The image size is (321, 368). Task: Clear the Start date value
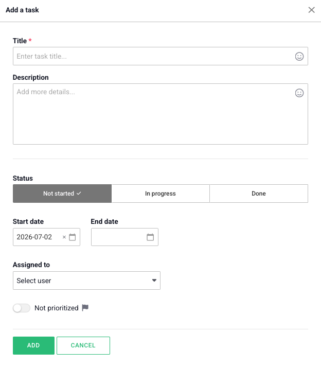tap(64, 237)
